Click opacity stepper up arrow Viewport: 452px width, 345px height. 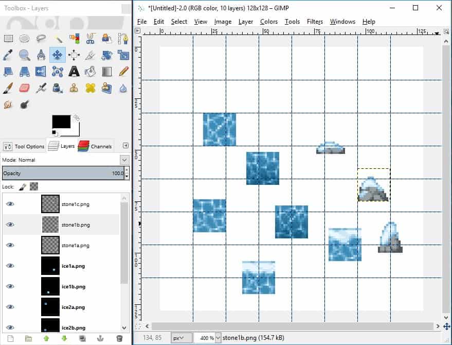[x=127, y=170]
